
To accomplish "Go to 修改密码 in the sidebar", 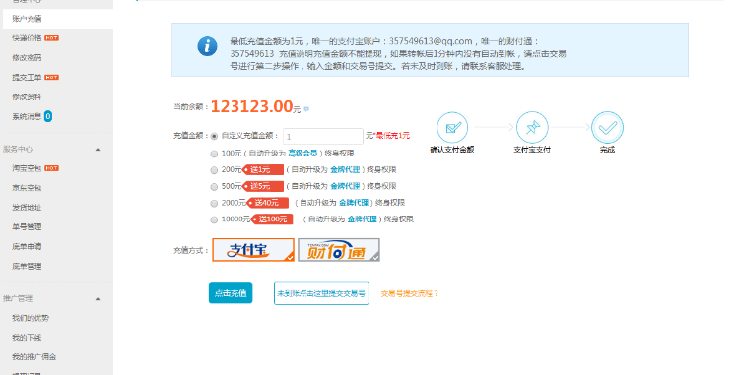I will click(x=27, y=57).
